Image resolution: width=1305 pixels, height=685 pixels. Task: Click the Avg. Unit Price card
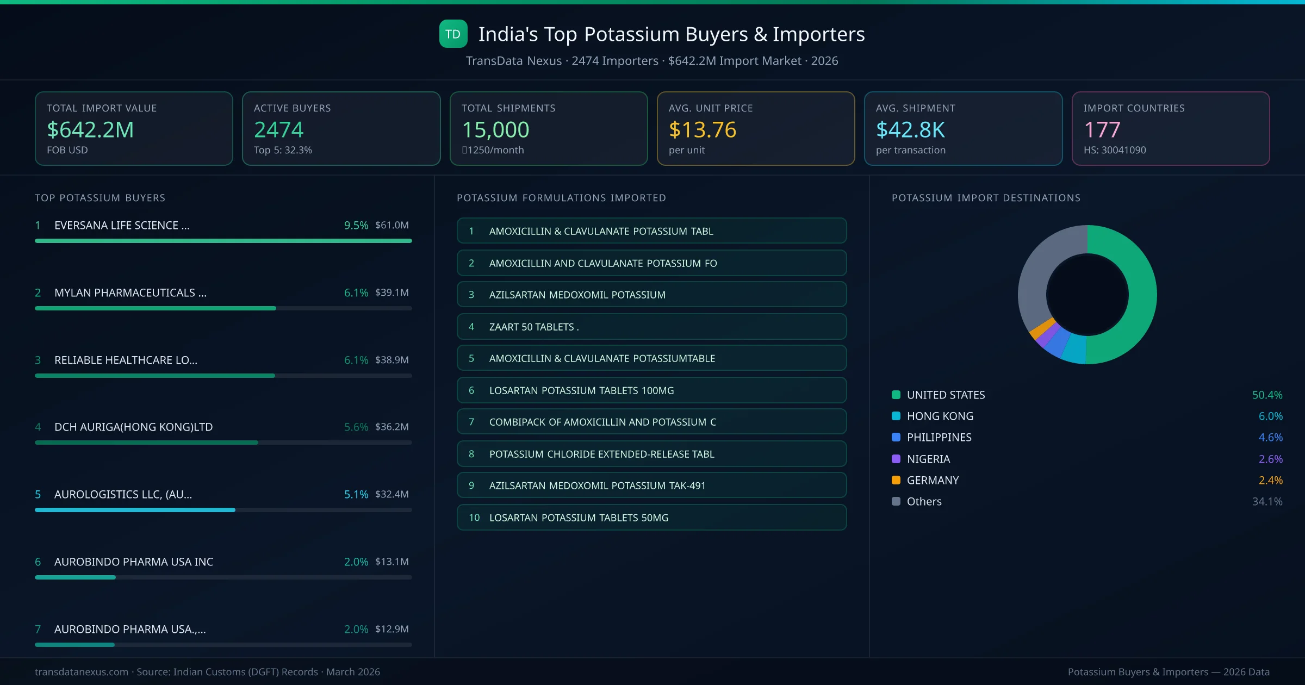[756, 128]
